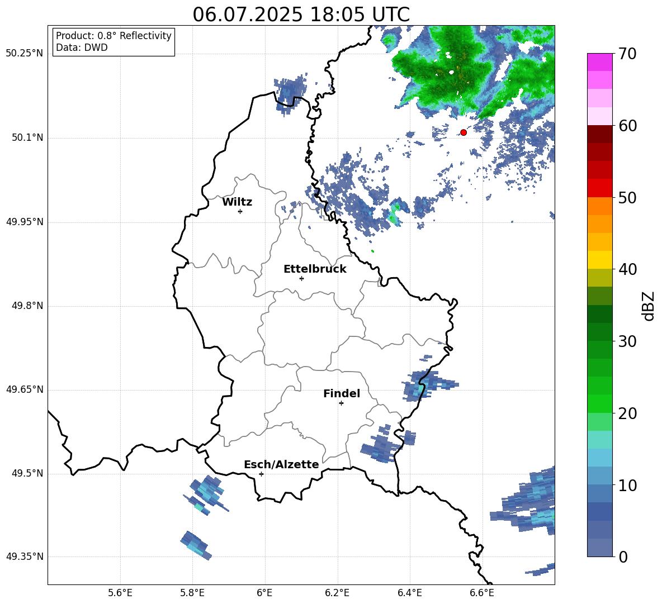Click the yellow colorbar segment above 40
This screenshot has width=662, height=604.
click(x=599, y=260)
